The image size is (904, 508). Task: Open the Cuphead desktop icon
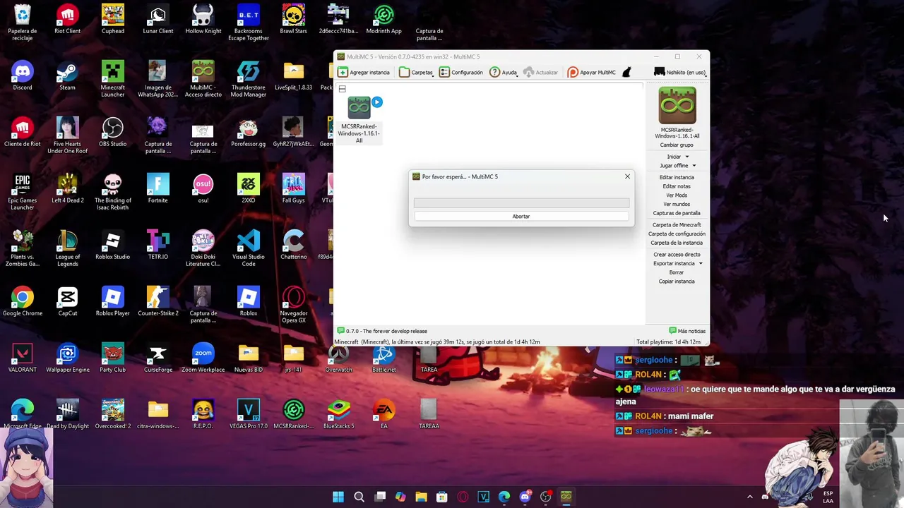(x=113, y=20)
